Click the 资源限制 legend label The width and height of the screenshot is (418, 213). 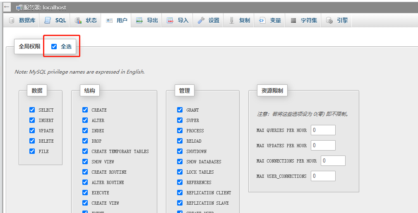(272, 91)
